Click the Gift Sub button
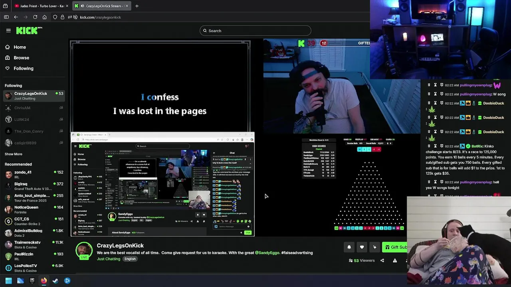Image resolution: width=511 pixels, height=287 pixels. [395, 247]
